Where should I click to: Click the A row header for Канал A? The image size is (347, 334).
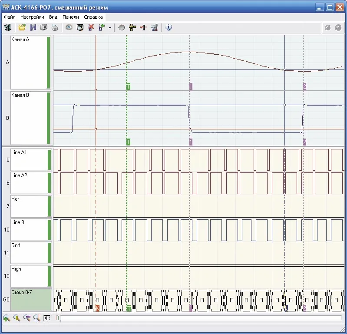(x=7, y=63)
